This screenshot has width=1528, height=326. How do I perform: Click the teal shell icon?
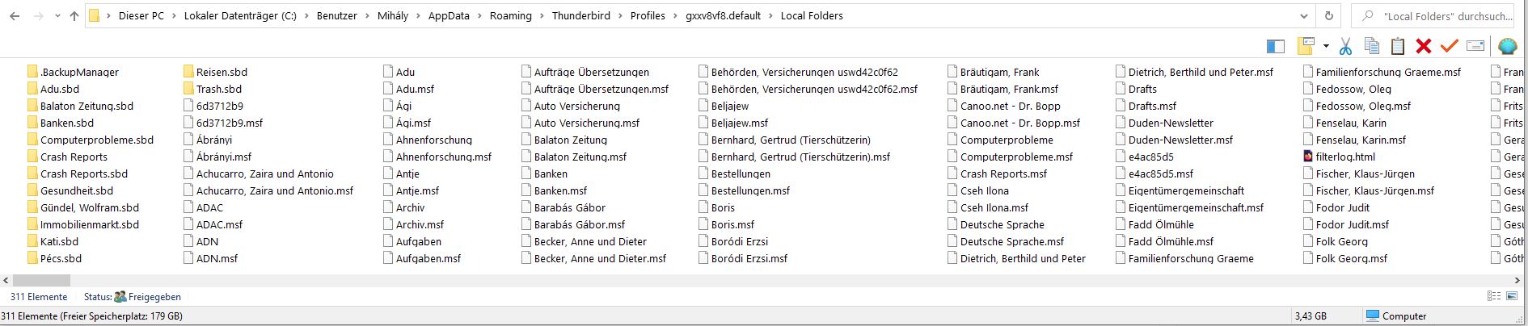pos(1507,47)
